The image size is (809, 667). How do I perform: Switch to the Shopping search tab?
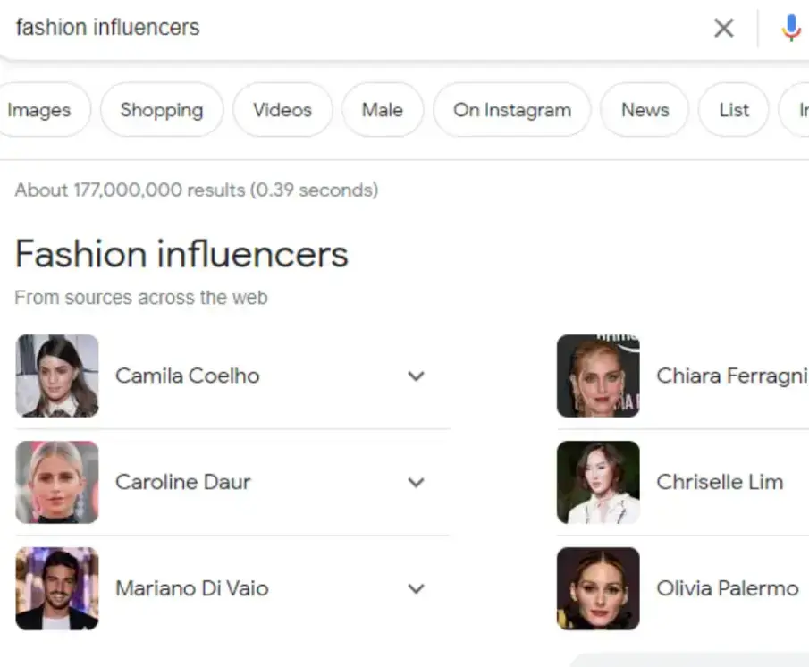click(161, 110)
